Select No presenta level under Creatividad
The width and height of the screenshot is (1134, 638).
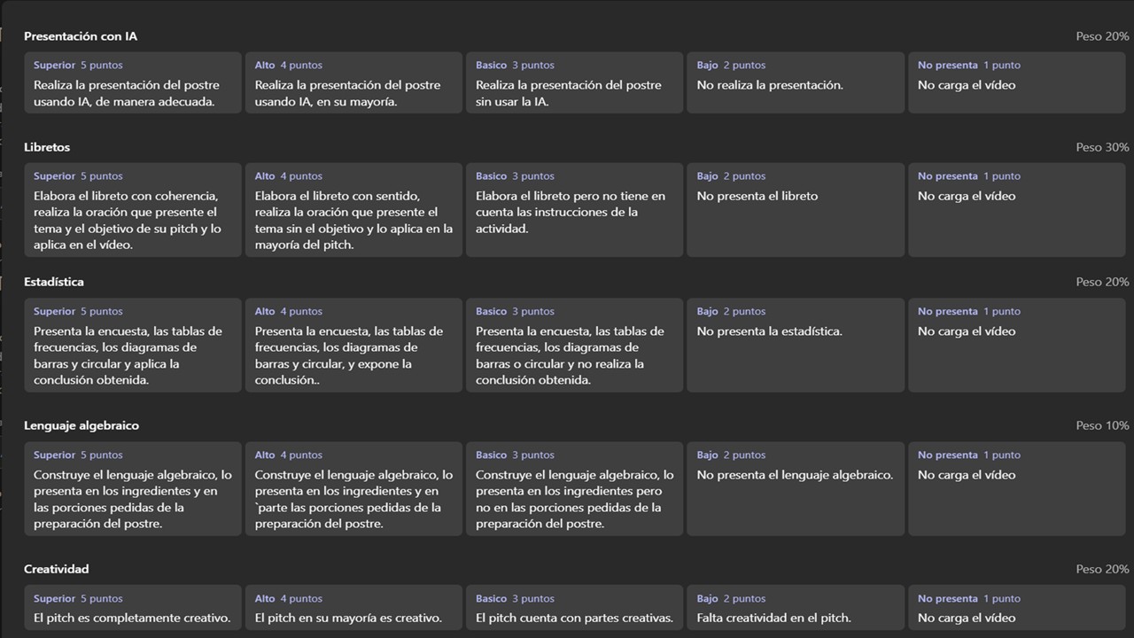1016,610
